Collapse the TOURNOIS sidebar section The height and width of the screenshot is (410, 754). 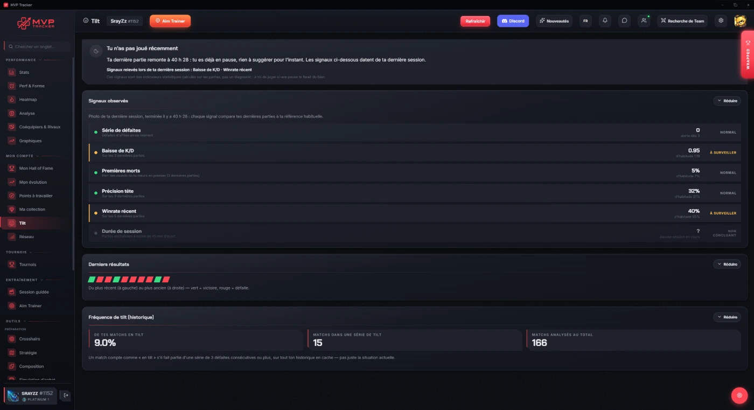pos(18,252)
